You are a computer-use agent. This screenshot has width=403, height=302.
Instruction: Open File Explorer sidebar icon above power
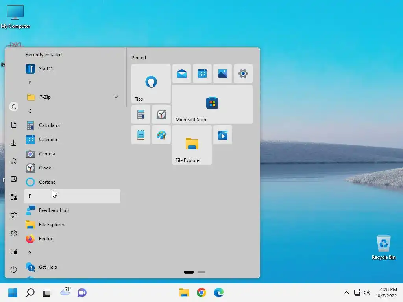click(14, 251)
